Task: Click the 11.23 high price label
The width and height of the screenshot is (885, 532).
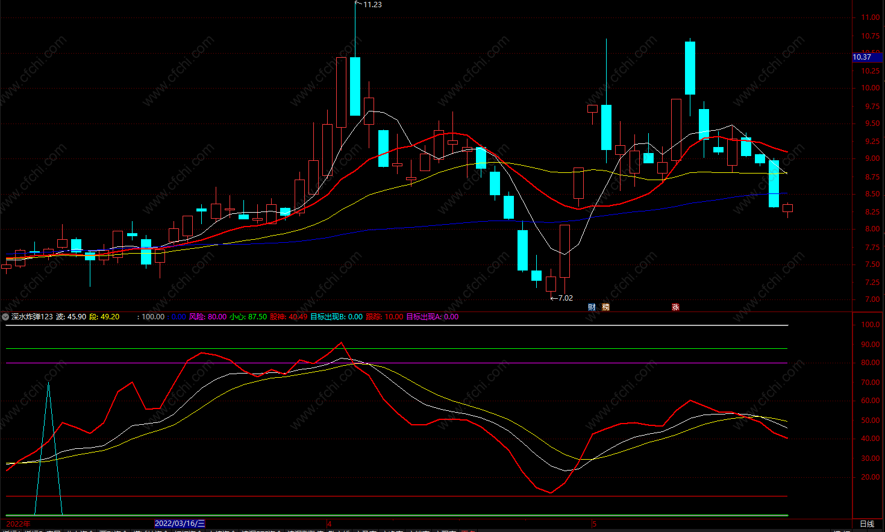Action: click(372, 5)
